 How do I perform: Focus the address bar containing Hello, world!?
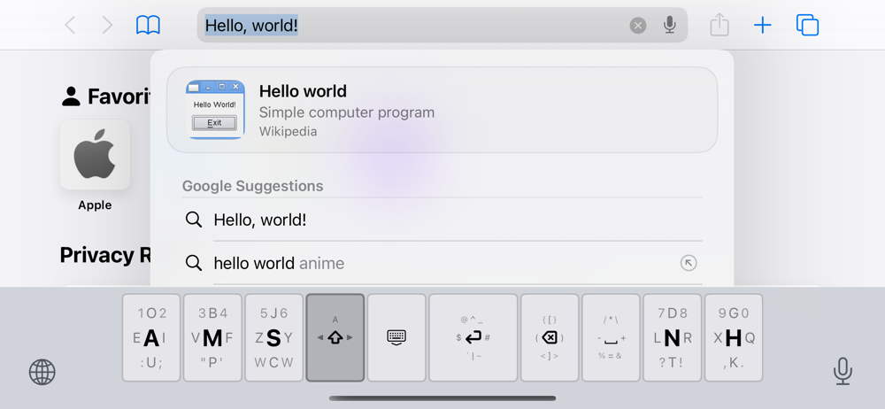442,26
